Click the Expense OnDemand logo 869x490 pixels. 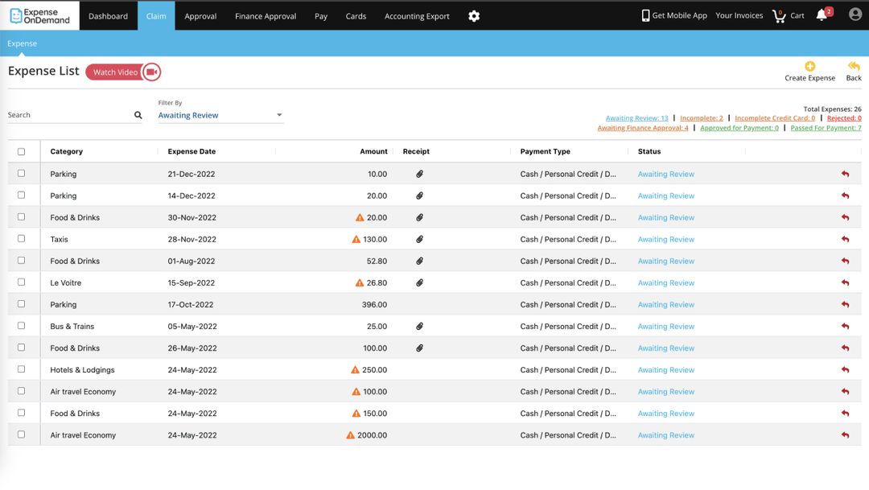pos(38,14)
